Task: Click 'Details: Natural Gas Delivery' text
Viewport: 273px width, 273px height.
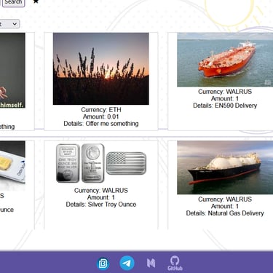Action: click(x=225, y=213)
